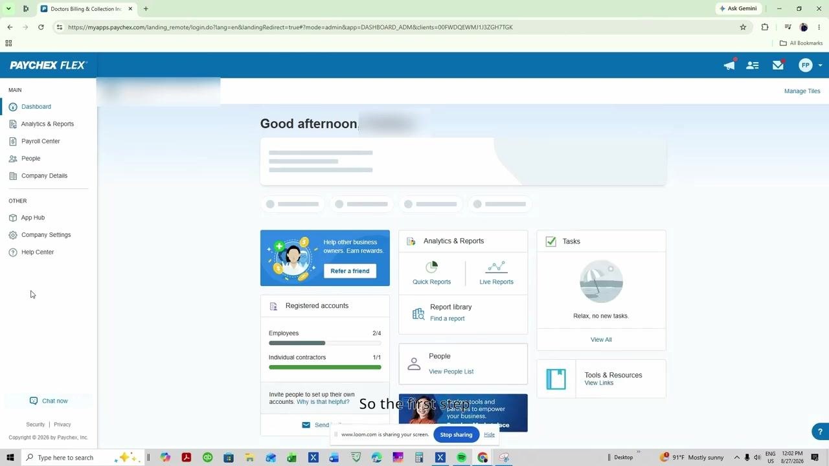Viewport: 829px width, 466px height.
Task: Click Chat now in the sidebar
Action: 49,401
